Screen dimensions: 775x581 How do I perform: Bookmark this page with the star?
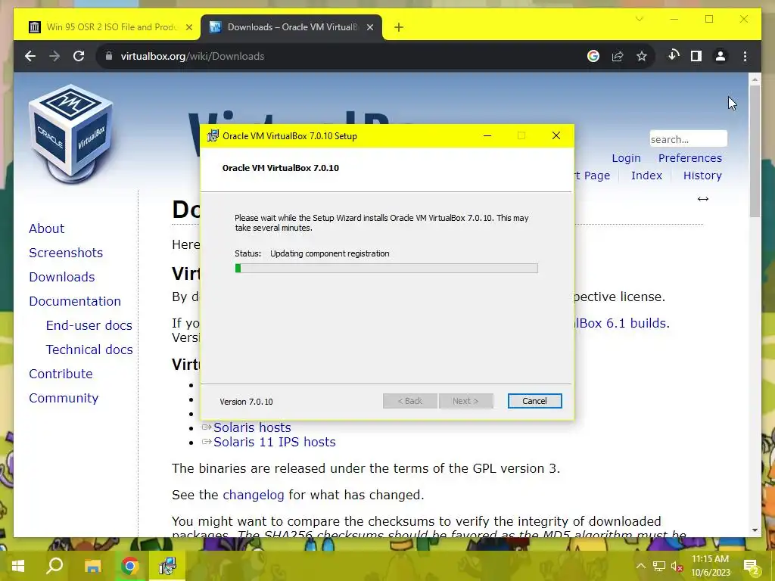(642, 56)
